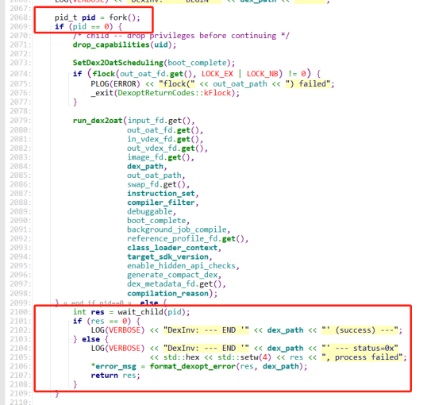Viewport: 427px width, 405px height.
Task: Click kFlock in the _exit call
Action: [x=217, y=93]
